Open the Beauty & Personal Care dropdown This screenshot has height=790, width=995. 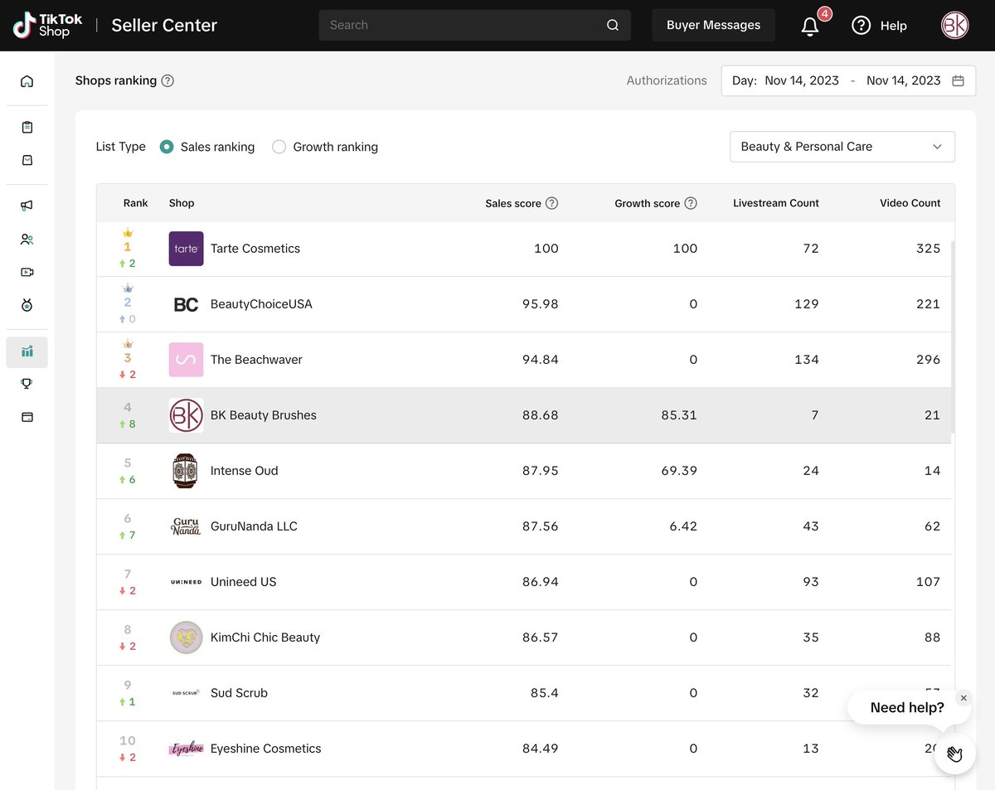point(842,147)
